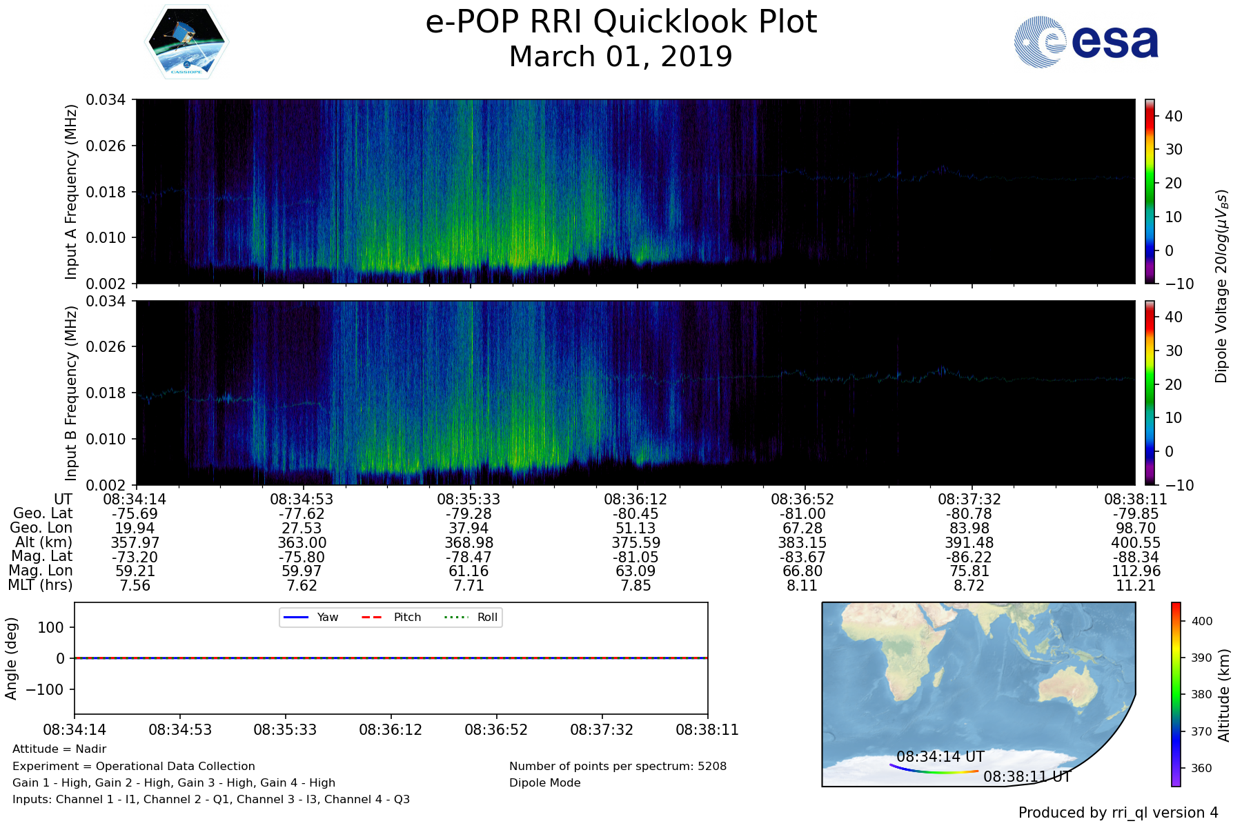This screenshot has height=828, width=1242.
Task: Click the 'March 01, 2019' date subtitle
Action: click(621, 57)
